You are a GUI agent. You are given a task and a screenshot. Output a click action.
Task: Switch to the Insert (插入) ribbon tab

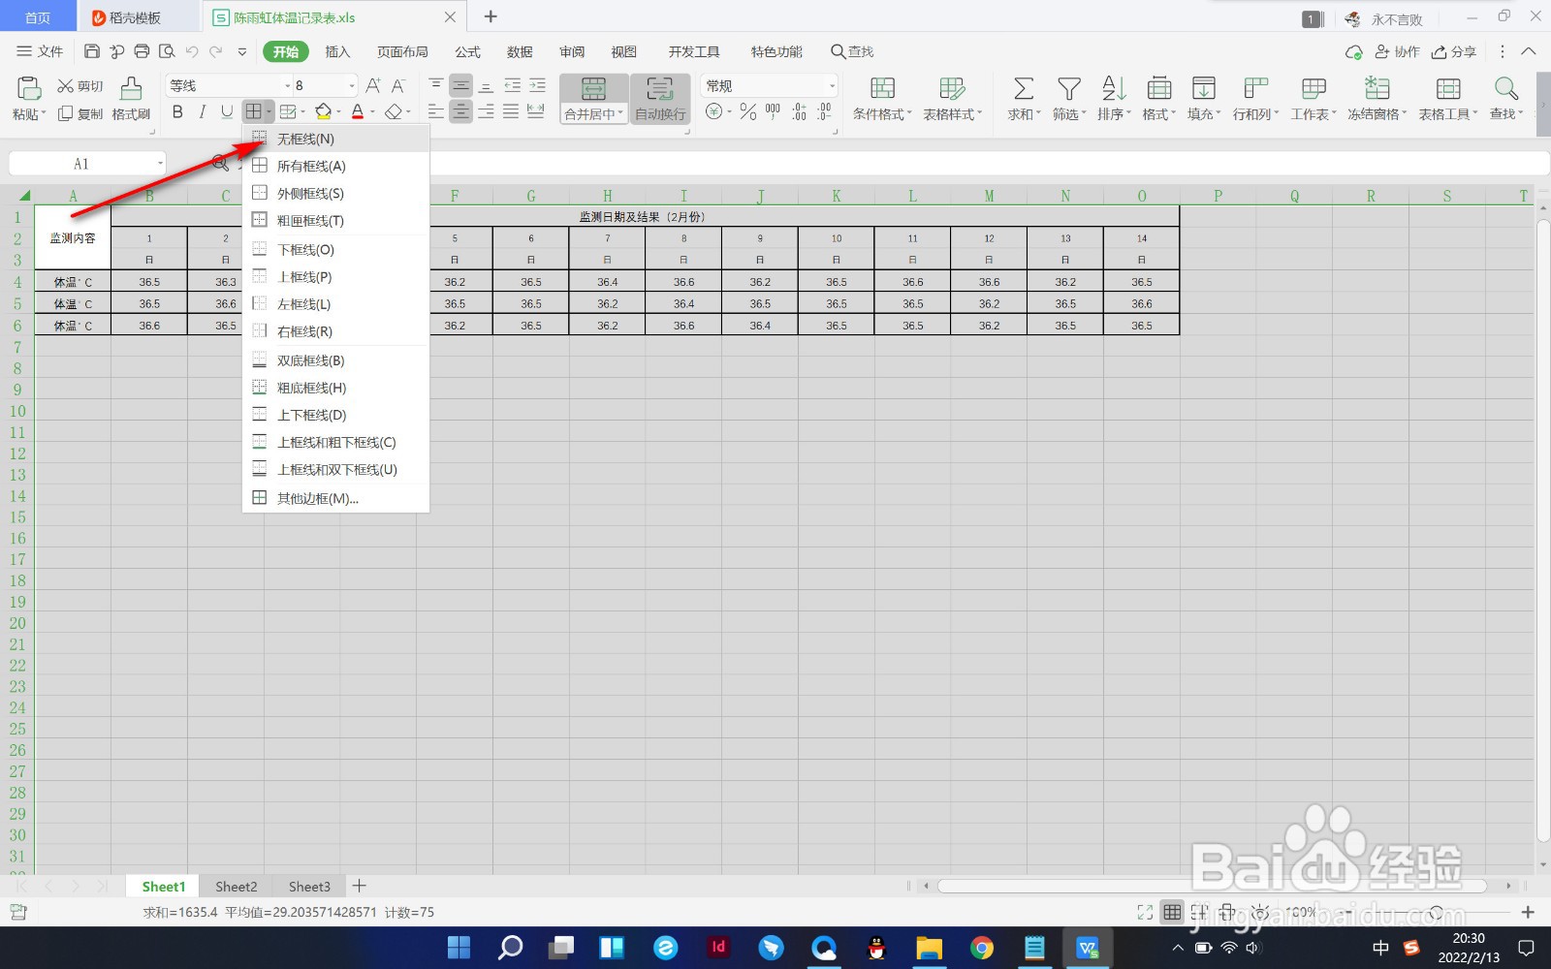coord(337,51)
